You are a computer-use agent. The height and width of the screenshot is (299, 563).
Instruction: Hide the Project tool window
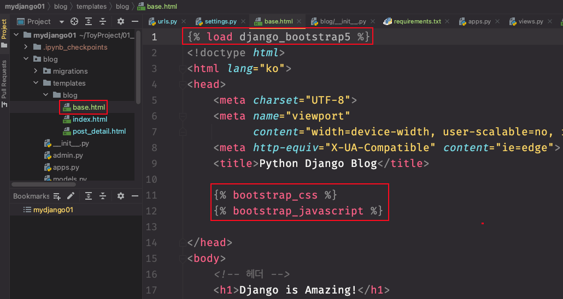[x=135, y=21]
